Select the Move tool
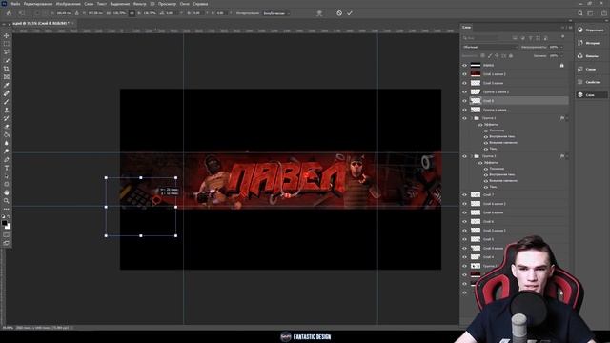The image size is (610, 343). tap(7, 36)
